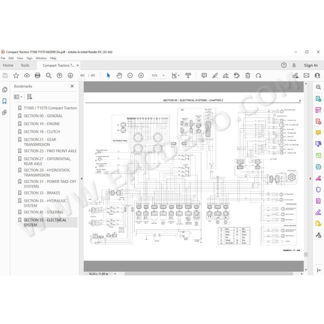Send file by email icon
324x324 pixels.
click(x=306, y=75)
